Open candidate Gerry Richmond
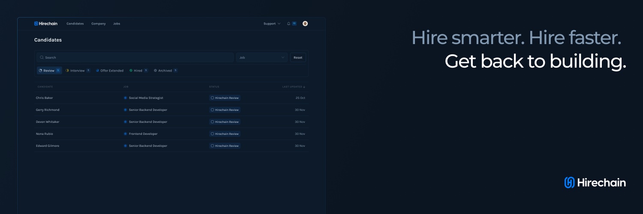Image resolution: width=643 pixels, height=214 pixels. point(48,110)
